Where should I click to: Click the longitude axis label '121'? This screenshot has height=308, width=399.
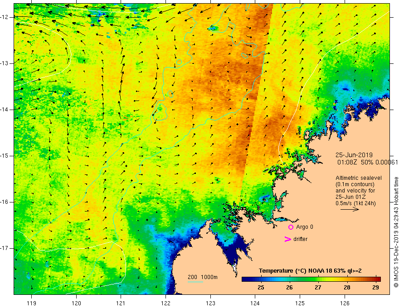(x=121, y=303)
